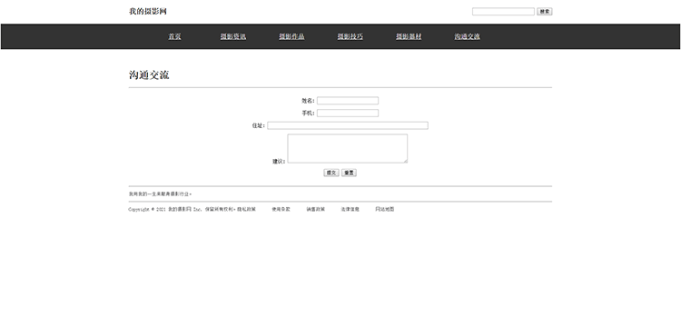The height and width of the screenshot is (327, 681).
Task: Focus the 姓名 name input field
Action: click(x=348, y=101)
